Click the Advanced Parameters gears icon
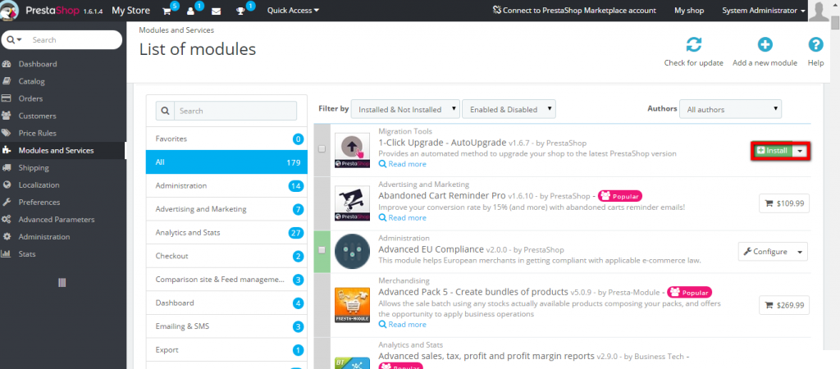This screenshot has height=369, width=840. 7,220
